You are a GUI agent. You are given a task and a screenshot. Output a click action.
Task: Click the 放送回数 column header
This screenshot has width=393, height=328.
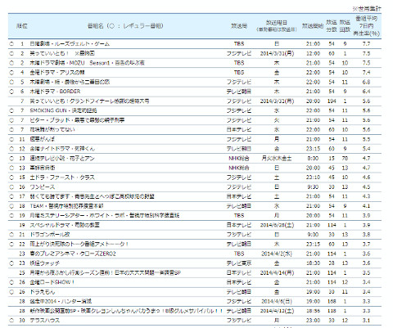click(345, 26)
